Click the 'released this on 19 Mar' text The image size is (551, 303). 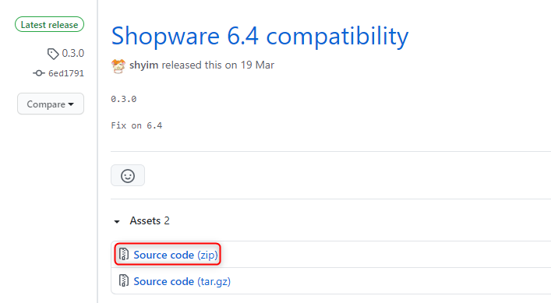pyautogui.click(x=218, y=65)
